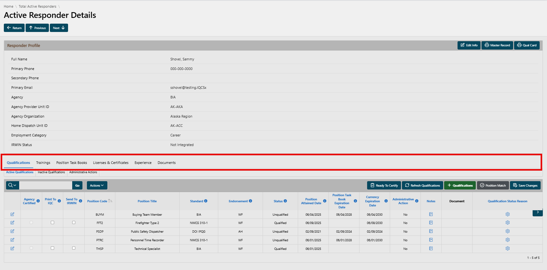Viewport: 547px width, 270px height.
Task: Select the Qualifications tab
Action: [x=19, y=163]
